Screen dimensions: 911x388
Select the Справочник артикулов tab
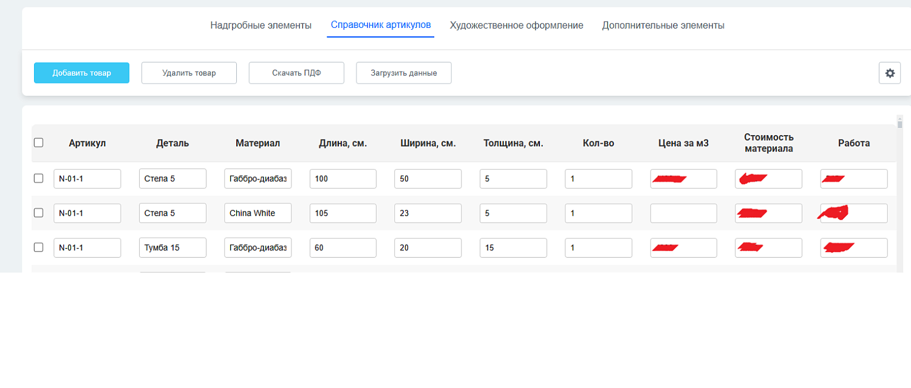click(380, 25)
